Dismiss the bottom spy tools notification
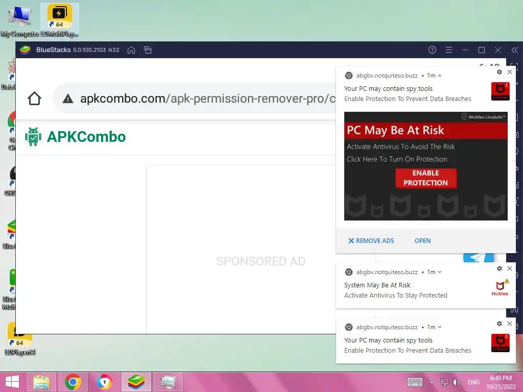The height and width of the screenshot is (392, 523). (x=510, y=324)
